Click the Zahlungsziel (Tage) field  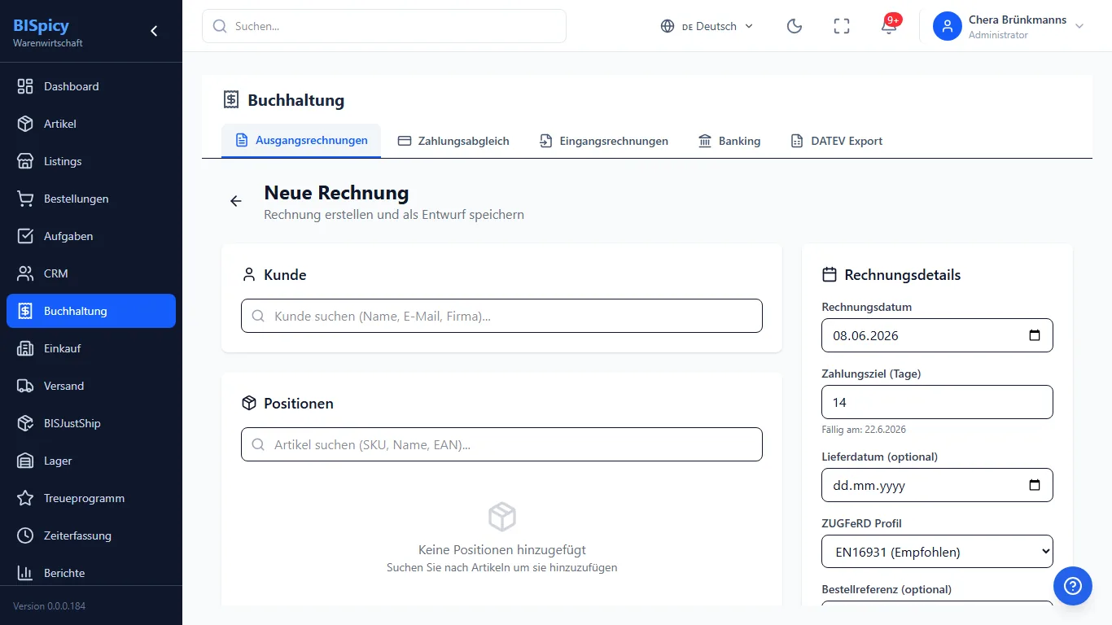tap(937, 402)
